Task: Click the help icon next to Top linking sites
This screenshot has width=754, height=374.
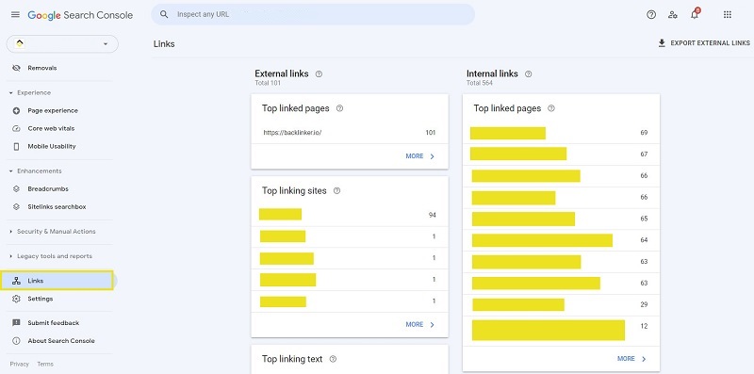Action: pos(336,191)
